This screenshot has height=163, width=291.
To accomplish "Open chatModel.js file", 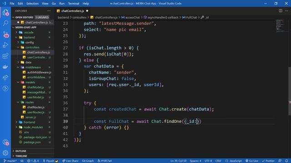I will [x=32, y=87].
